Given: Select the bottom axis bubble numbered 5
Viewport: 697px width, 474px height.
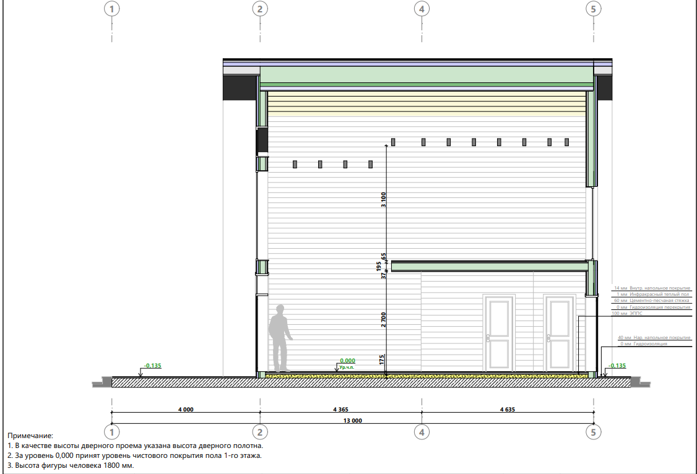Looking at the screenshot, I should point(593,431).
